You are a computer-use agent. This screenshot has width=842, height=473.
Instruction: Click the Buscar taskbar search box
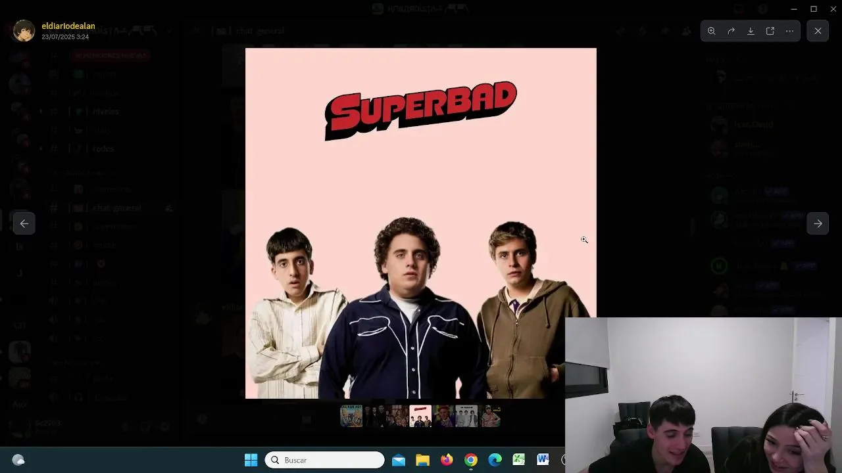(324, 460)
